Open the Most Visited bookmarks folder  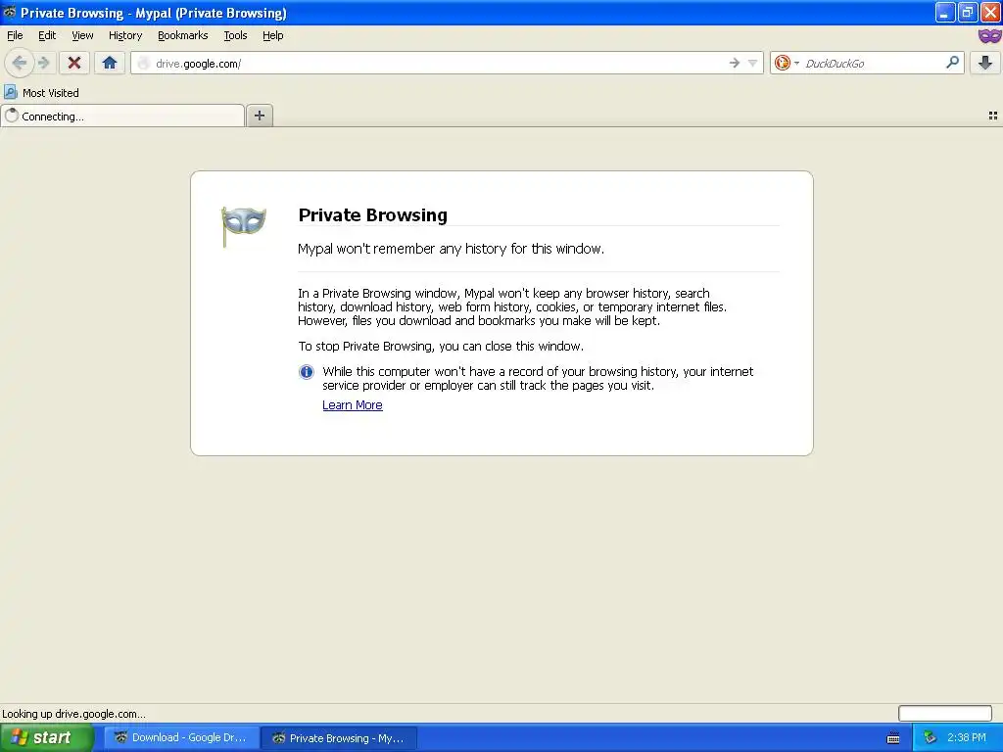42,93
